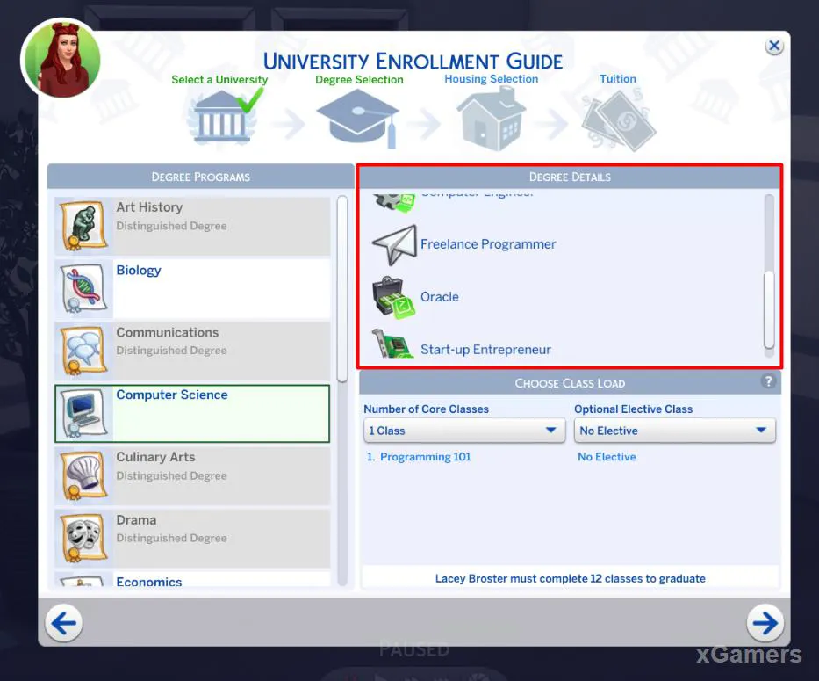Click the Freelance Programmer paper plane icon
The image size is (819, 681).
click(394, 245)
